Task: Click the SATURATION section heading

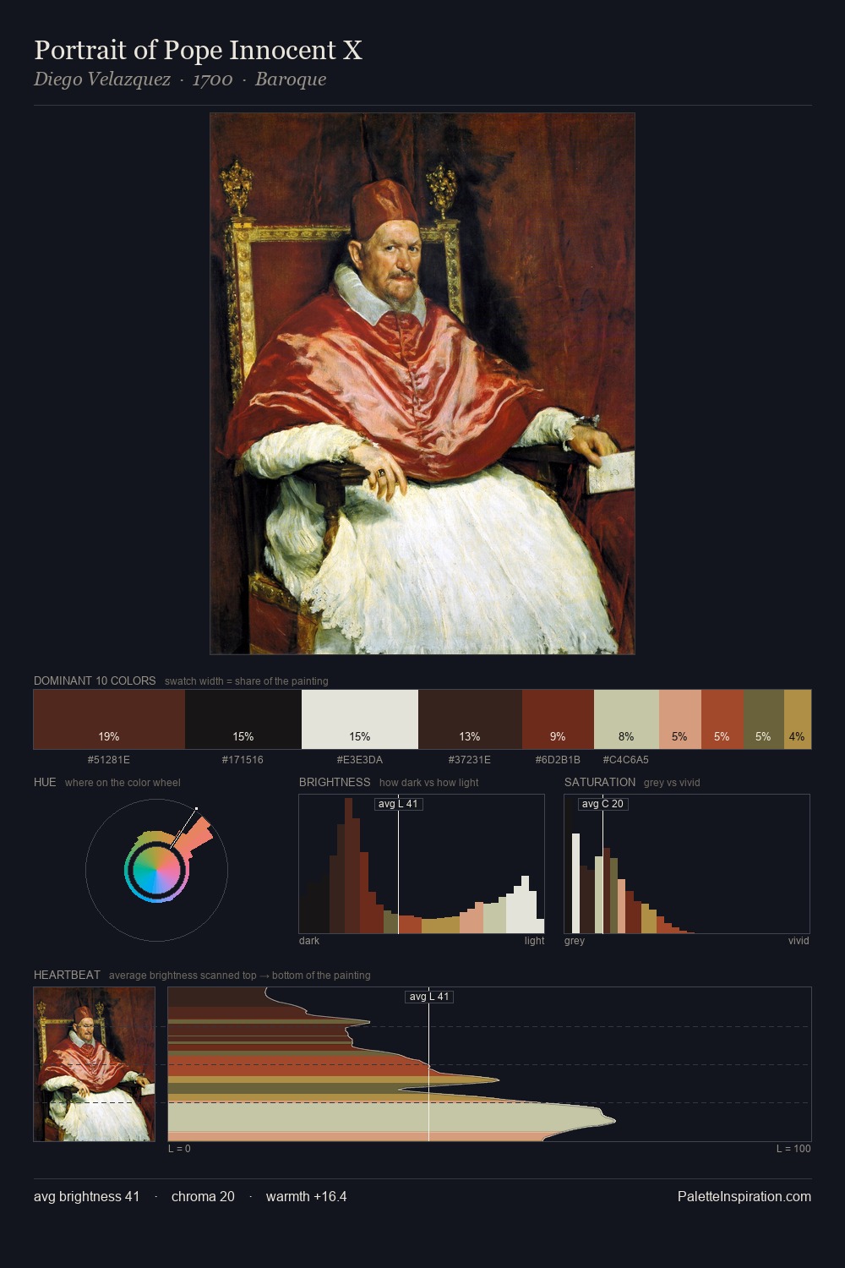Action: click(600, 782)
